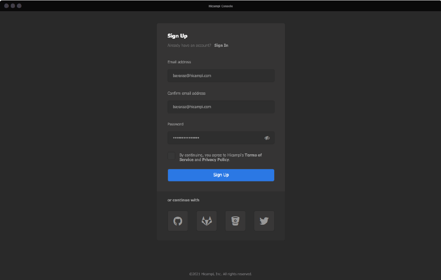Screen dimensions: 441x280
Task: Click the macOS minimize window control
Action: click(x=12, y=6)
